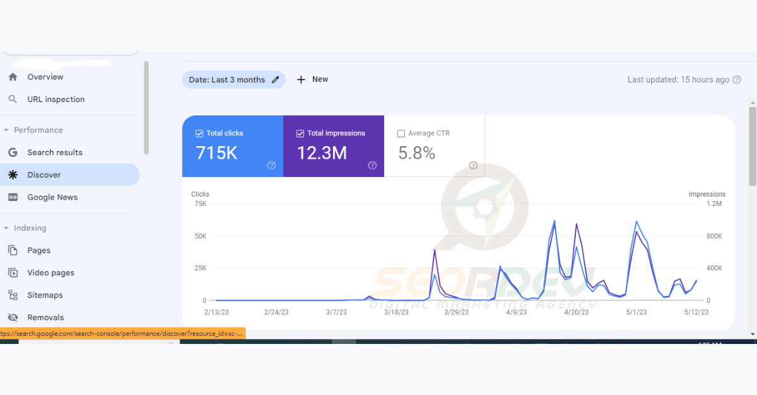Click the Overview home icon
757x395 pixels.
[x=13, y=77]
